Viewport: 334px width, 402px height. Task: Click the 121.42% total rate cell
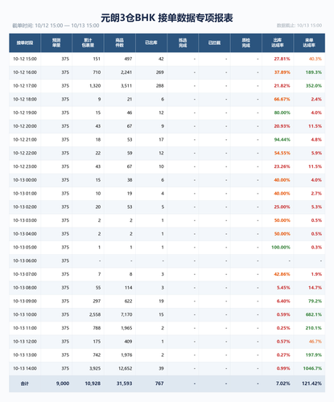[x=311, y=384]
